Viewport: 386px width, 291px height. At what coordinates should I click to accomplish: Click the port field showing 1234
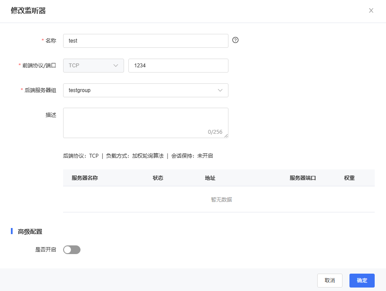178,66
